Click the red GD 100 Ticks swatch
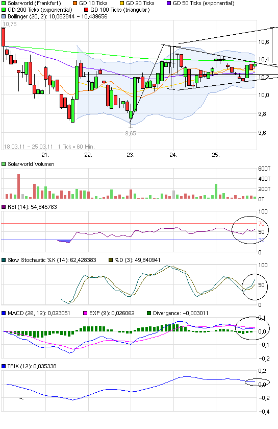Screen dimensions: 278x429 coord(86,10)
